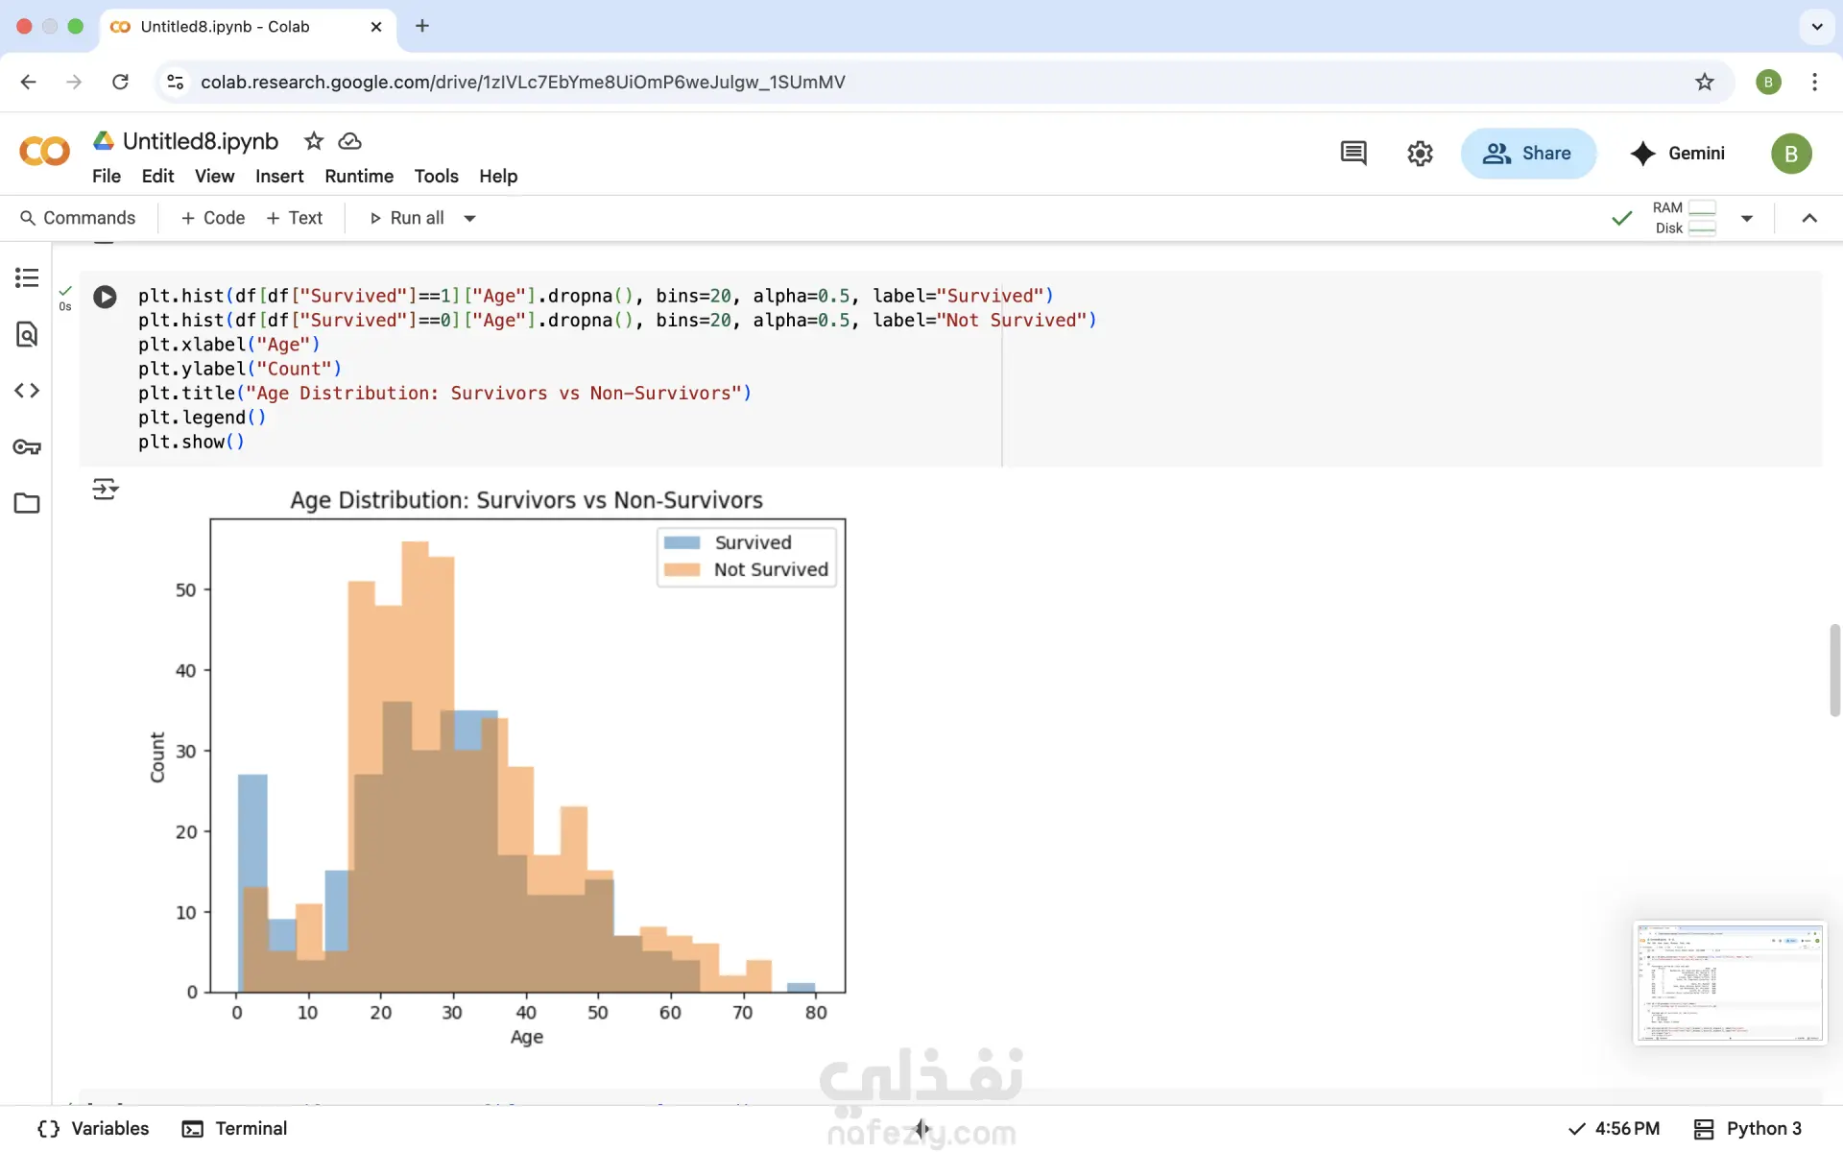Open the Secrets key icon

coord(27,447)
